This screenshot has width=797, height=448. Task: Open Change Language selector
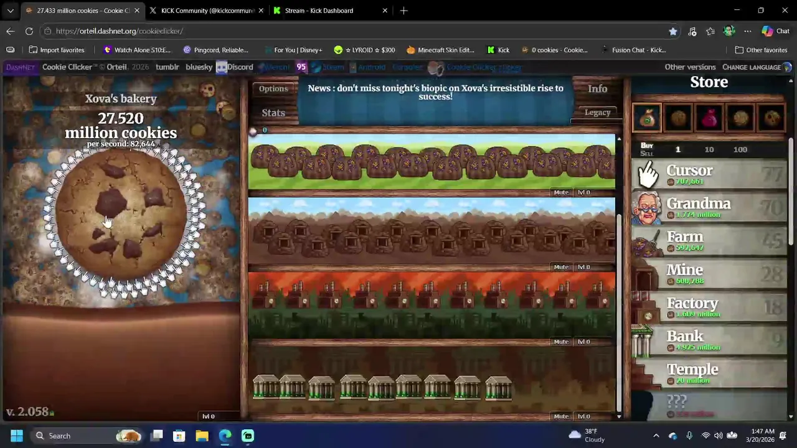(x=756, y=67)
